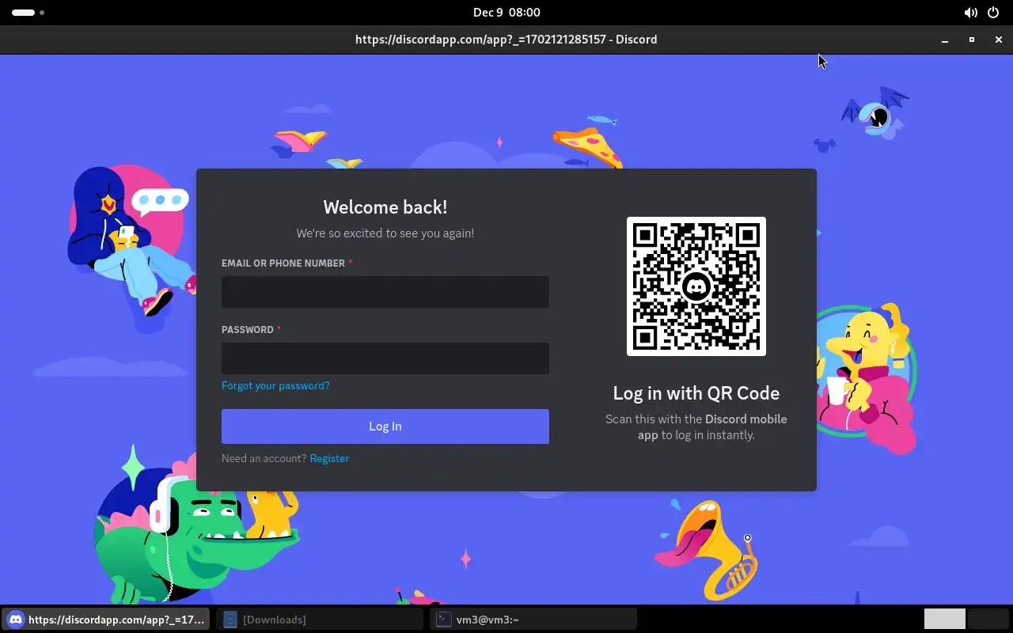Open the Forgot your password link
The height and width of the screenshot is (633, 1013).
[275, 385]
